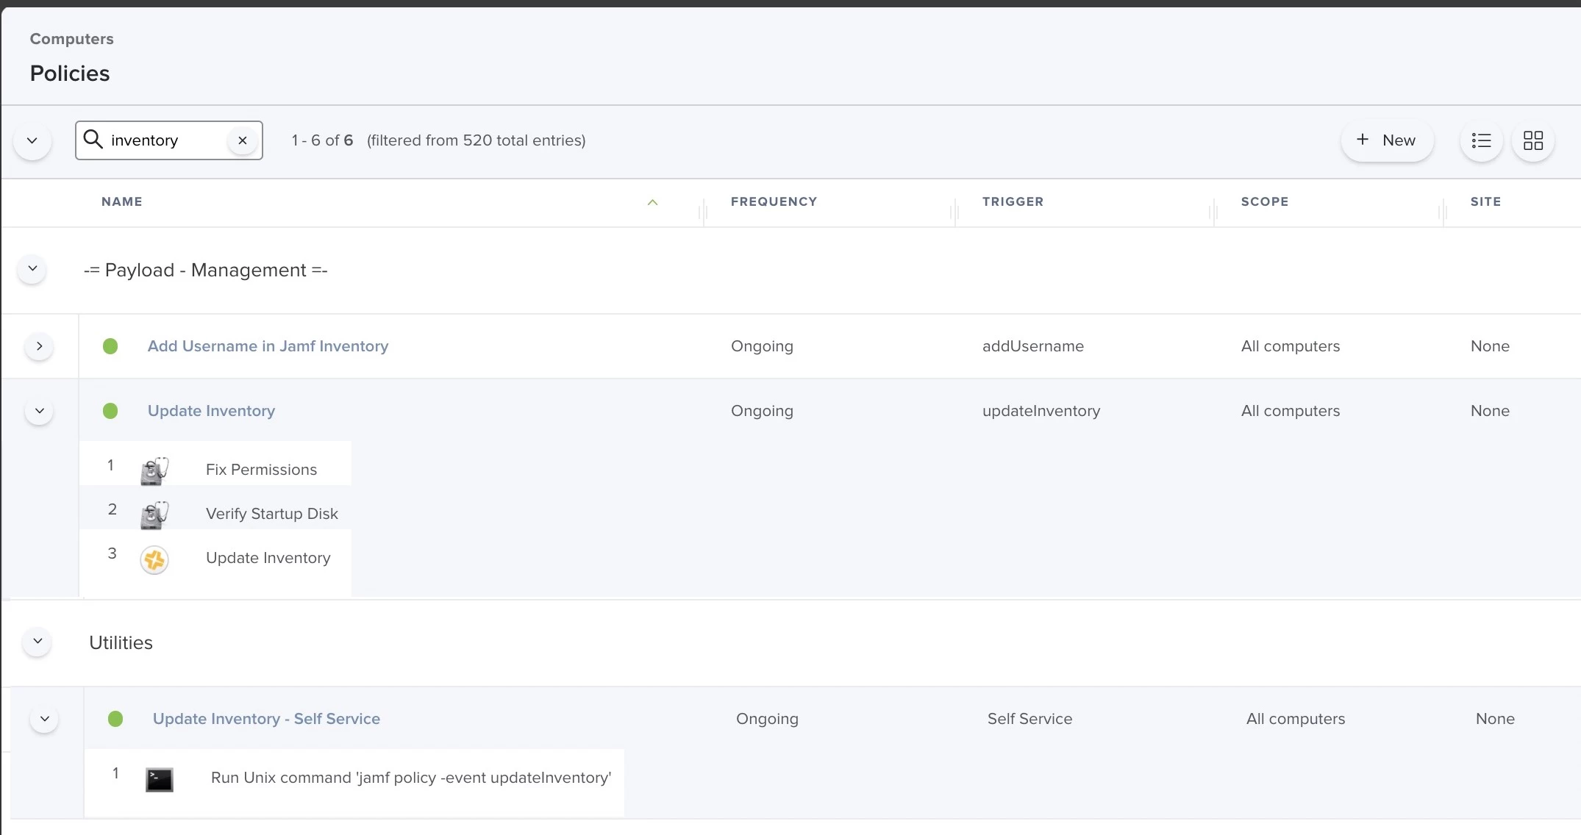Clear the inventory search text
The width and height of the screenshot is (1581, 835).
(243, 140)
